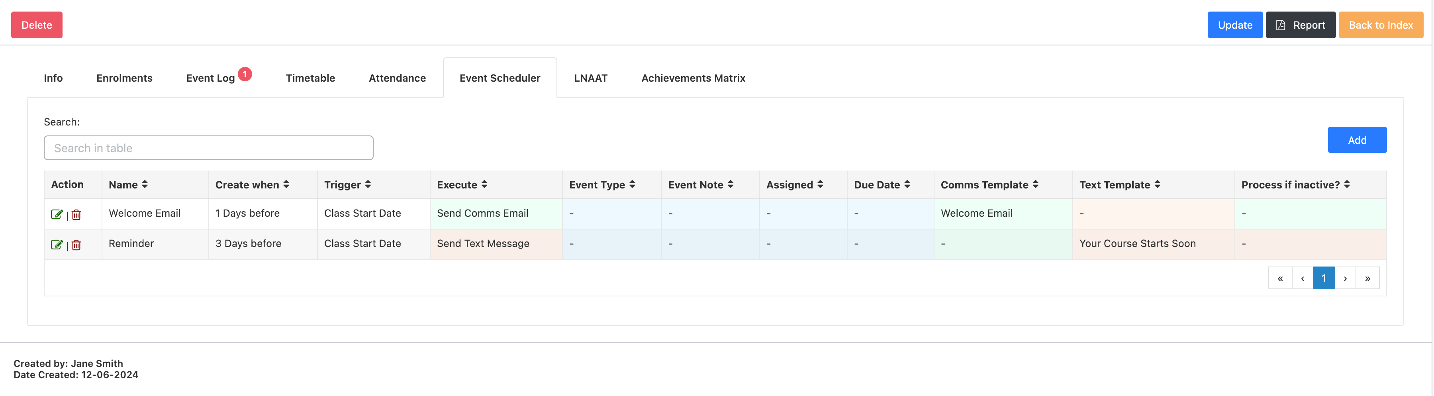Go to next page of table
The height and width of the screenshot is (396, 1434).
[1346, 278]
